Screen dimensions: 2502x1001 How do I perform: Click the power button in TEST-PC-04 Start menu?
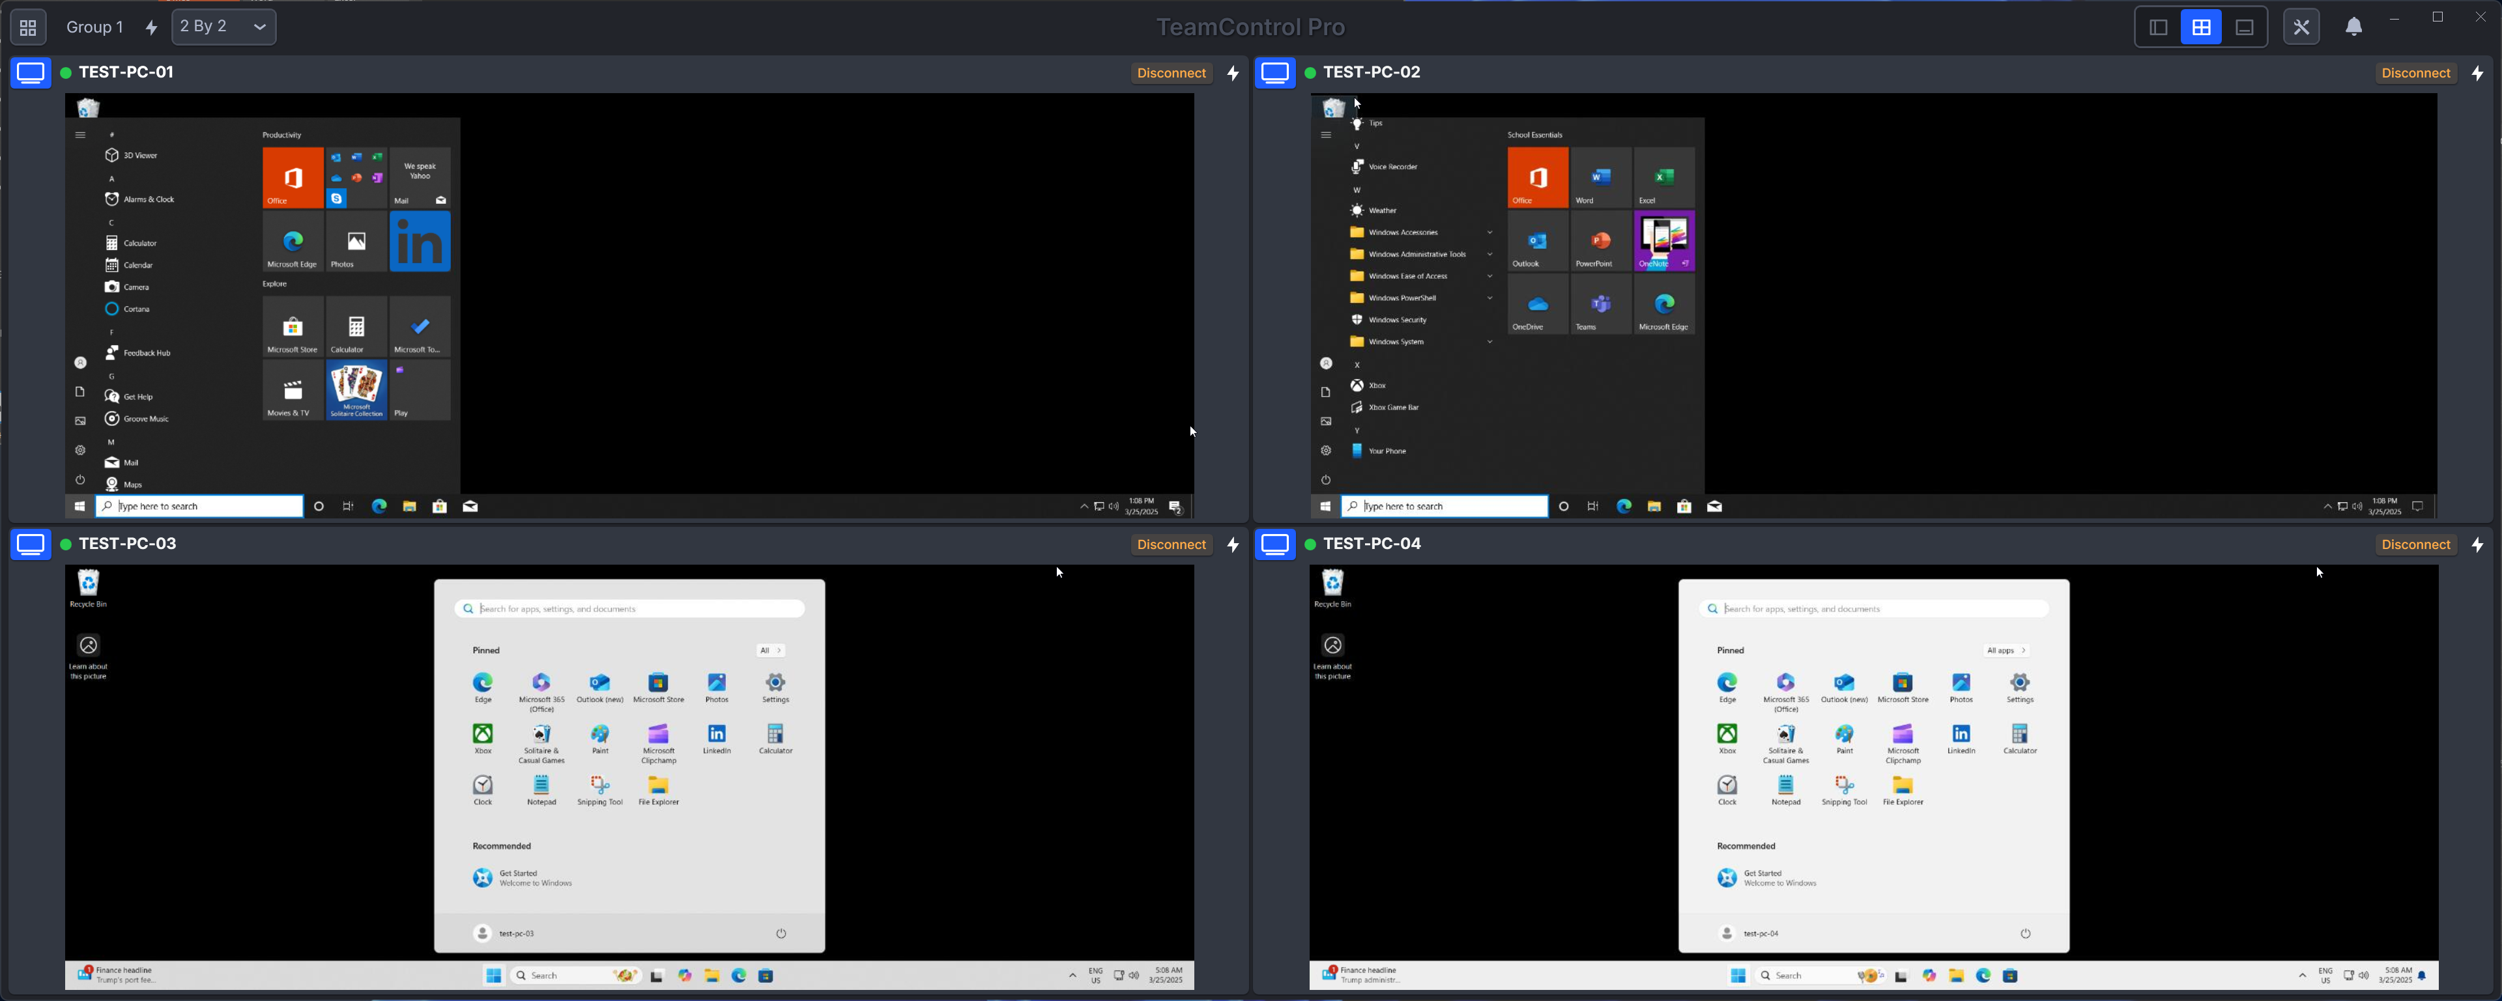tap(2025, 934)
